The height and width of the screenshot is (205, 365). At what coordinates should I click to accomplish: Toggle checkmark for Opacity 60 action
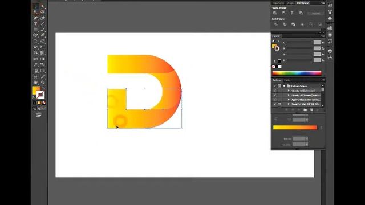275,91
